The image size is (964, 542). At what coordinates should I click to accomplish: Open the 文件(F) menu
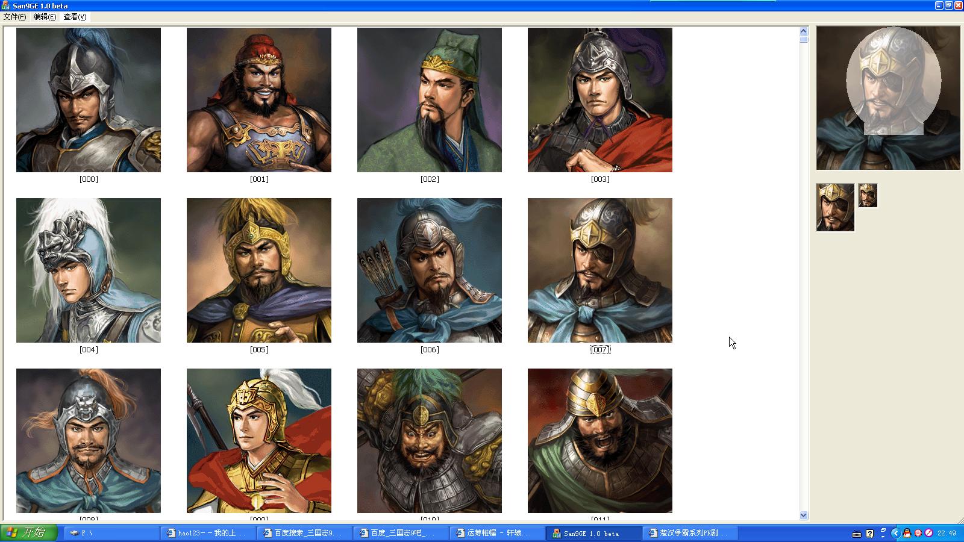[x=14, y=17]
